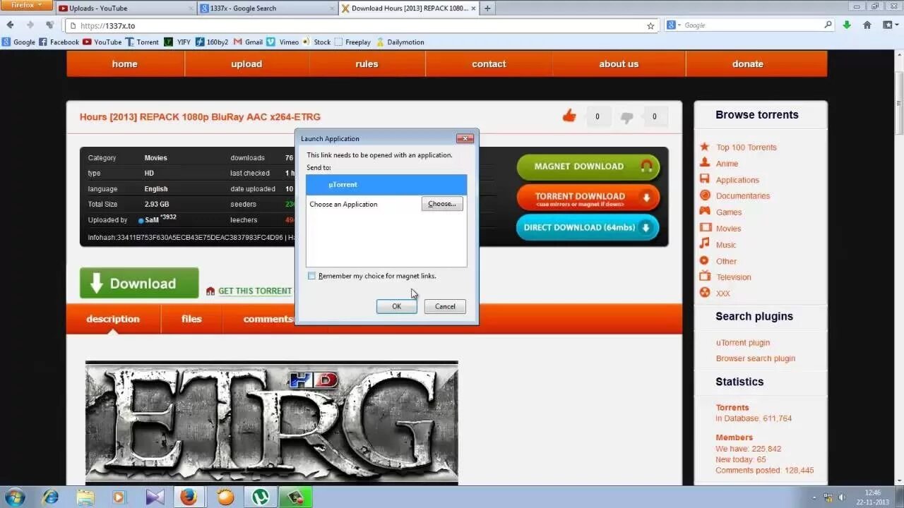Open the home menu item

pyautogui.click(x=124, y=64)
